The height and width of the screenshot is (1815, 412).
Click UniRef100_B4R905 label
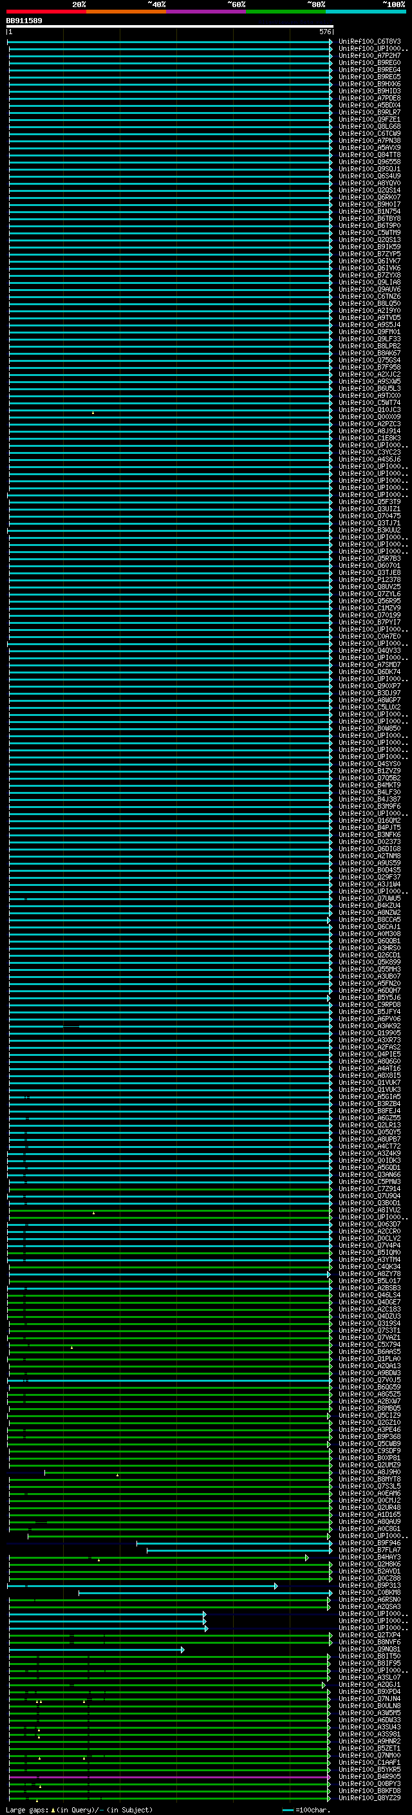[370, 1777]
